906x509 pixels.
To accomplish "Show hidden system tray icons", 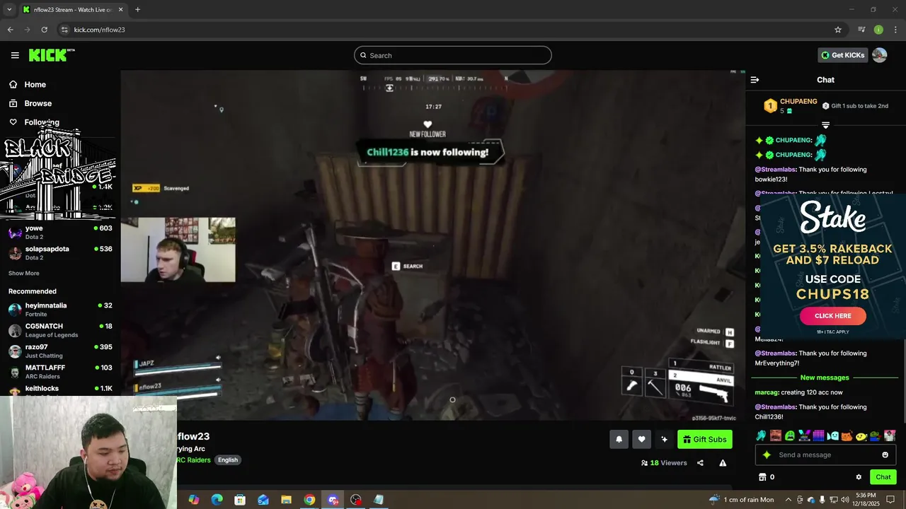I will (788, 500).
